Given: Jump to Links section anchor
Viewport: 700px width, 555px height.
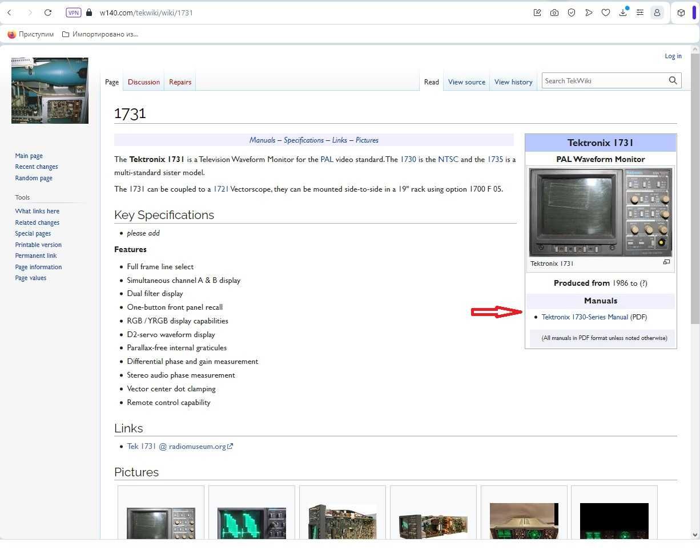Looking at the screenshot, I should pos(340,140).
